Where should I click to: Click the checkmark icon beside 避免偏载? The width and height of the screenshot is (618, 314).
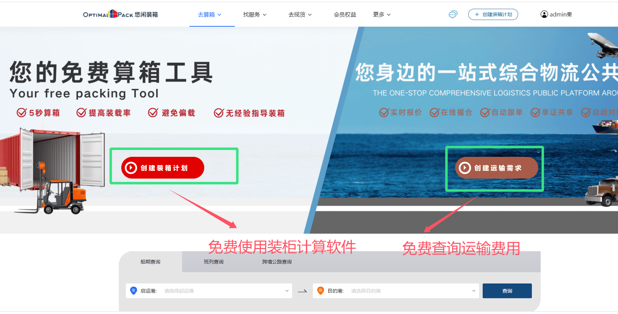(153, 113)
